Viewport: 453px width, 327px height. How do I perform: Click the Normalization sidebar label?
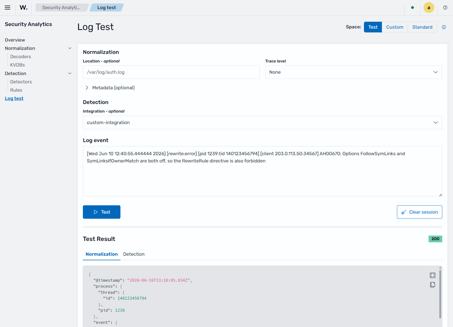(20, 48)
